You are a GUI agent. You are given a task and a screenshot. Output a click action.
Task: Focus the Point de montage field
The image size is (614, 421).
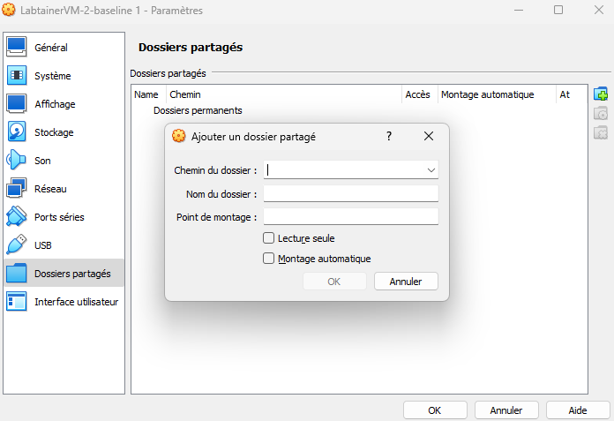[x=350, y=217]
